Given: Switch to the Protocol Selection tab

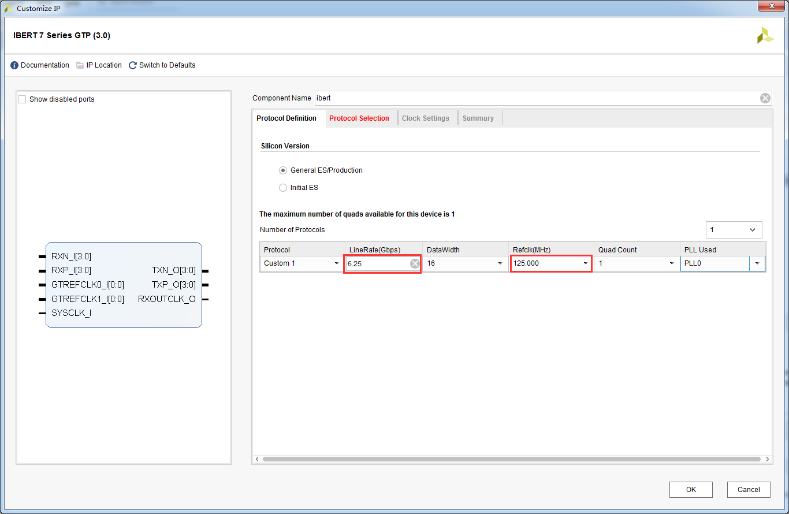Looking at the screenshot, I should pos(359,118).
